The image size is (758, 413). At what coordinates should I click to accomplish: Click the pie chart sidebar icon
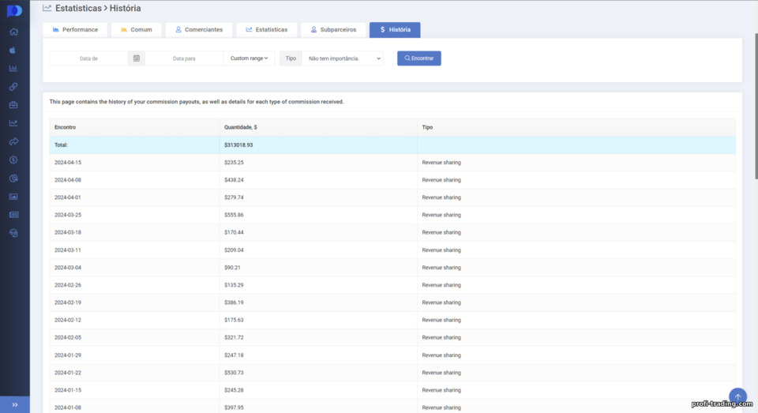(13, 178)
